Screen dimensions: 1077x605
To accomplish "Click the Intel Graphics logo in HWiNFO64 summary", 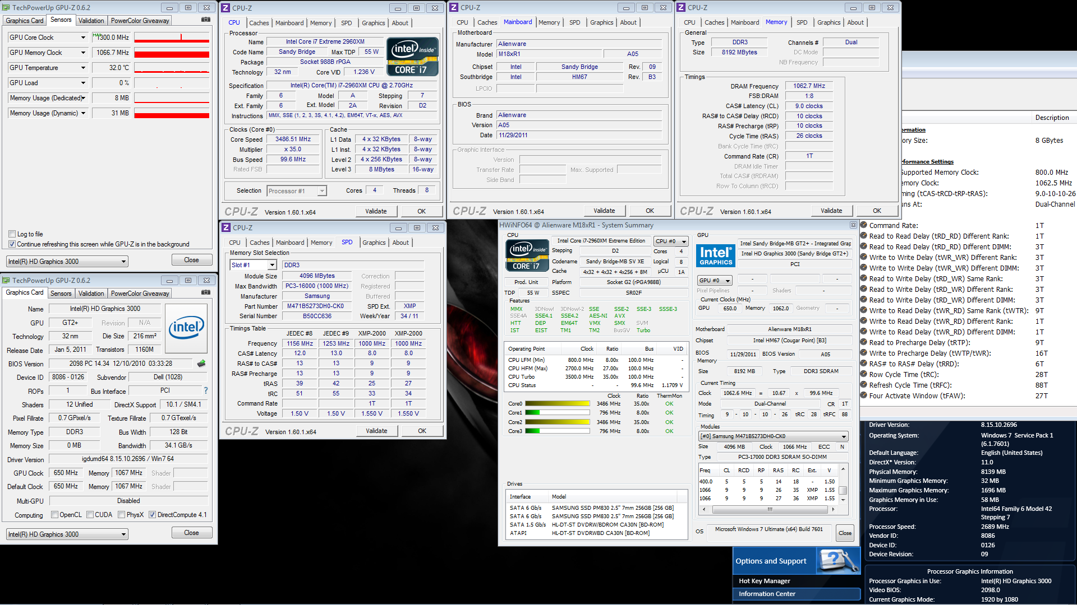I will point(715,255).
